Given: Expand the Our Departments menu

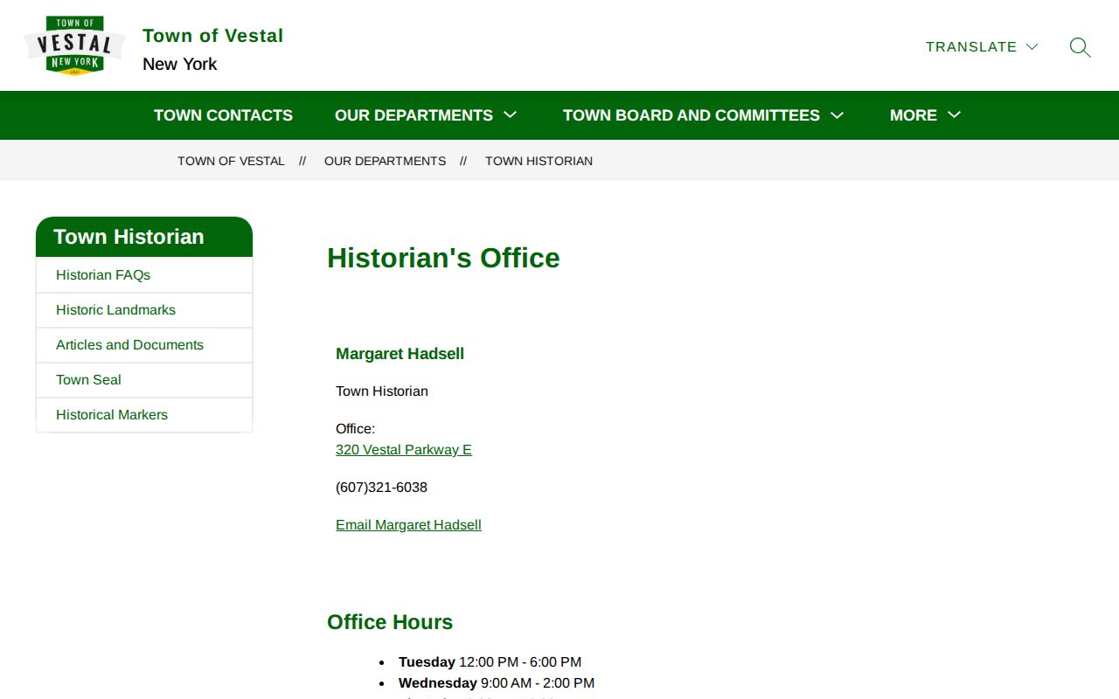Looking at the screenshot, I should click(x=426, y=115).
